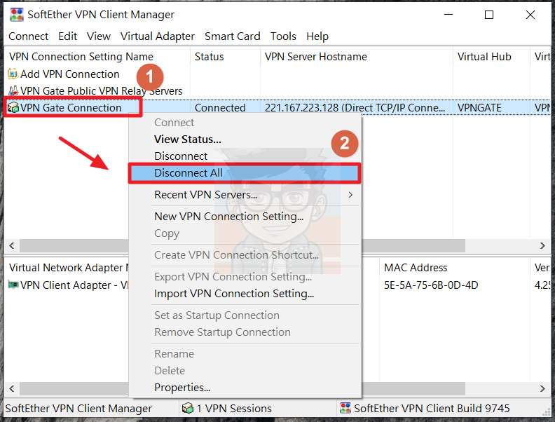Click connection list right scroll arrow
Viewport: 555px width, 422px height.
542,245
